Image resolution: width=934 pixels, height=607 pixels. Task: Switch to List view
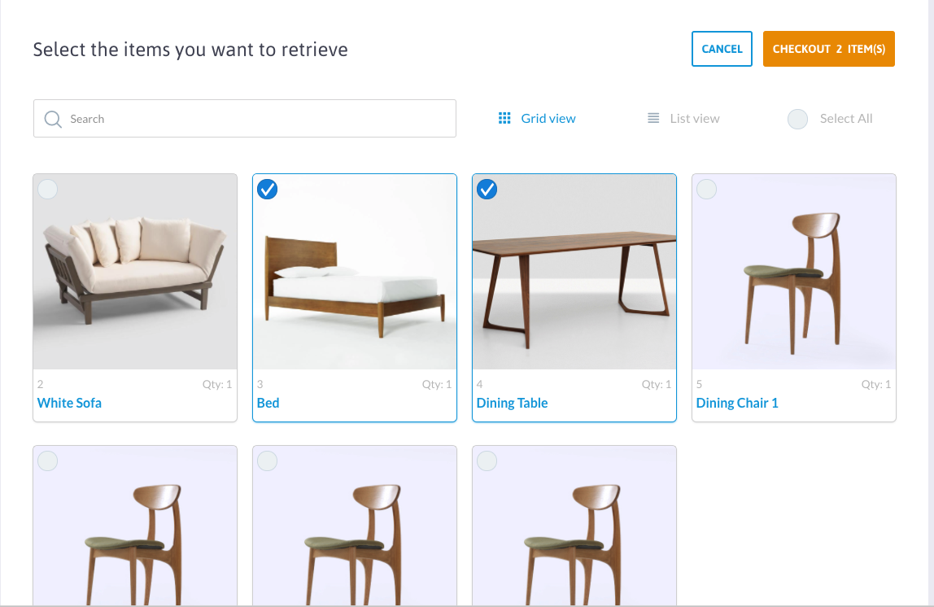[694, 118]
